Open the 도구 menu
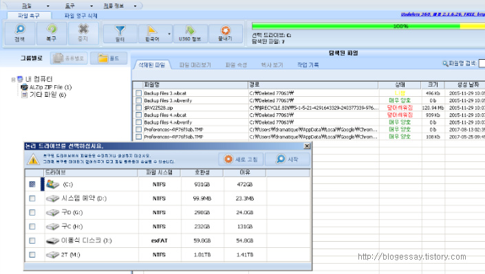Screen dimensions: 485x274 click(x=69, y=6)
